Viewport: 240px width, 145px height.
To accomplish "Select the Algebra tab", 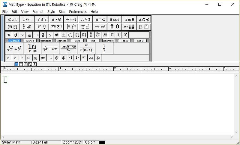I will click(x=14, y=41).
